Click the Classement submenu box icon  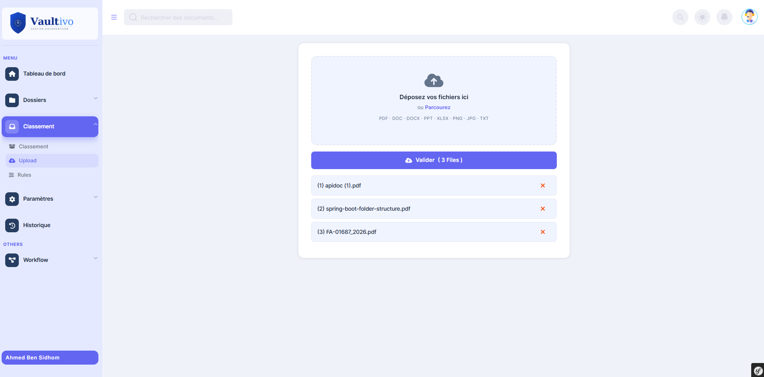coord(12,147)
